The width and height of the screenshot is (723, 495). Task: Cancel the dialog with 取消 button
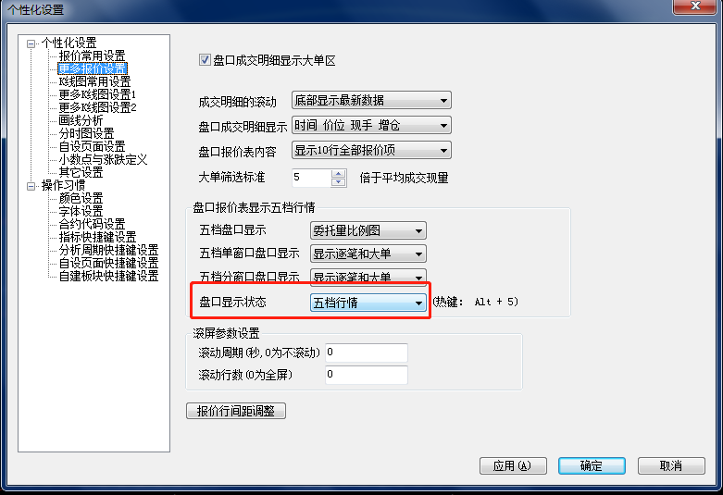pos(671,465)
